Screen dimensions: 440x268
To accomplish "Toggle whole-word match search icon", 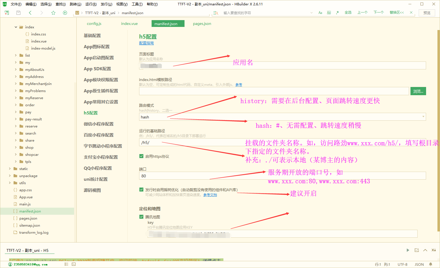I will (x=329, y=13).
